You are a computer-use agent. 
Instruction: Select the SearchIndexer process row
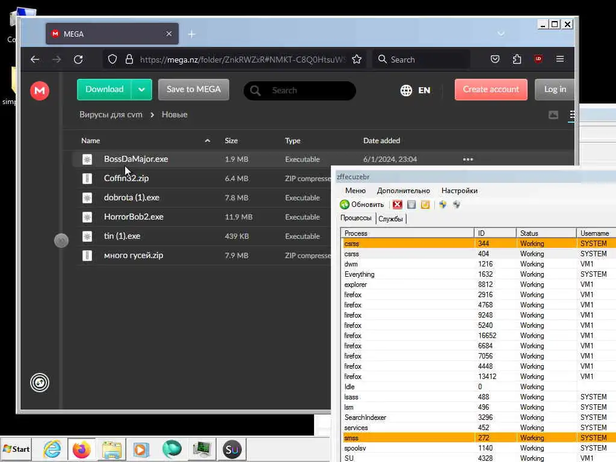(x=478, y=417)
